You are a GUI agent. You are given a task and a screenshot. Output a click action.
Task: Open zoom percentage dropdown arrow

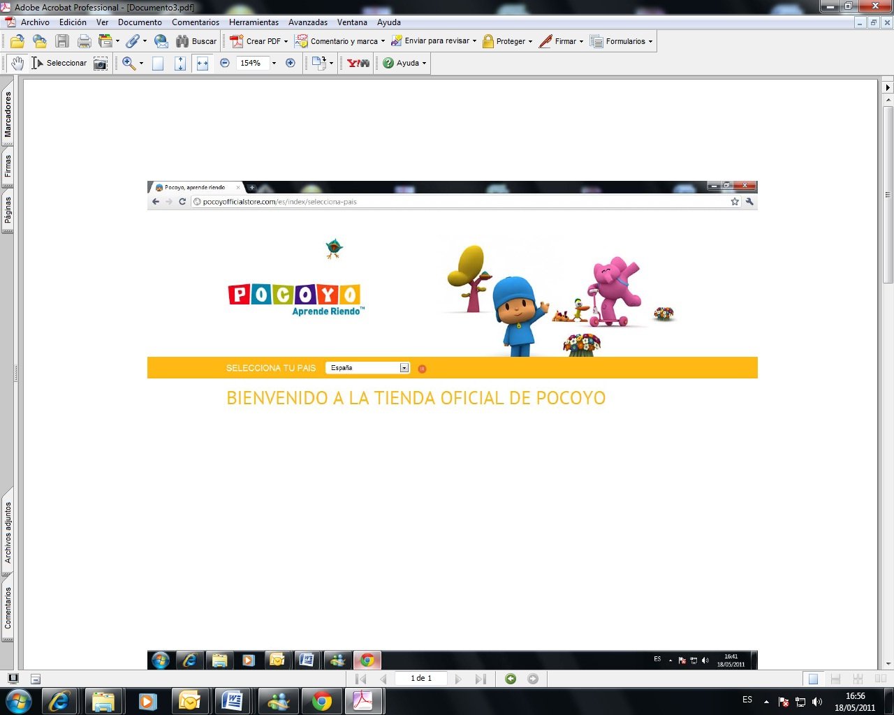pyautogui.click(x=274, y=64)
